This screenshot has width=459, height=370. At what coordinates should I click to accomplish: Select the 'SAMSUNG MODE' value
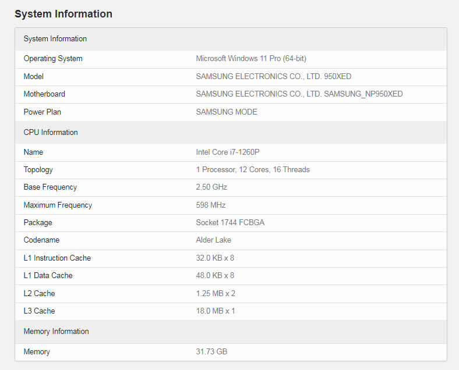(227, 112)
